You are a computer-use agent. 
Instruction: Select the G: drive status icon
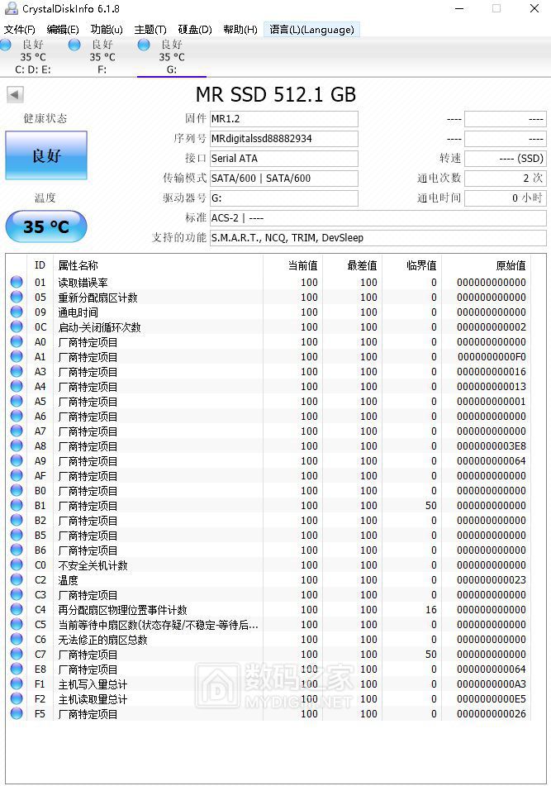[x=144, y=45]
